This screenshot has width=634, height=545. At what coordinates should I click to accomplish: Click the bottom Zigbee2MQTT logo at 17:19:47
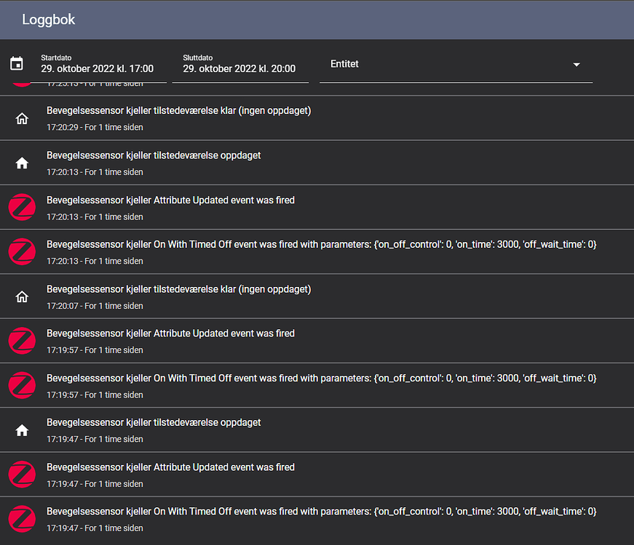tap(21, 519)
